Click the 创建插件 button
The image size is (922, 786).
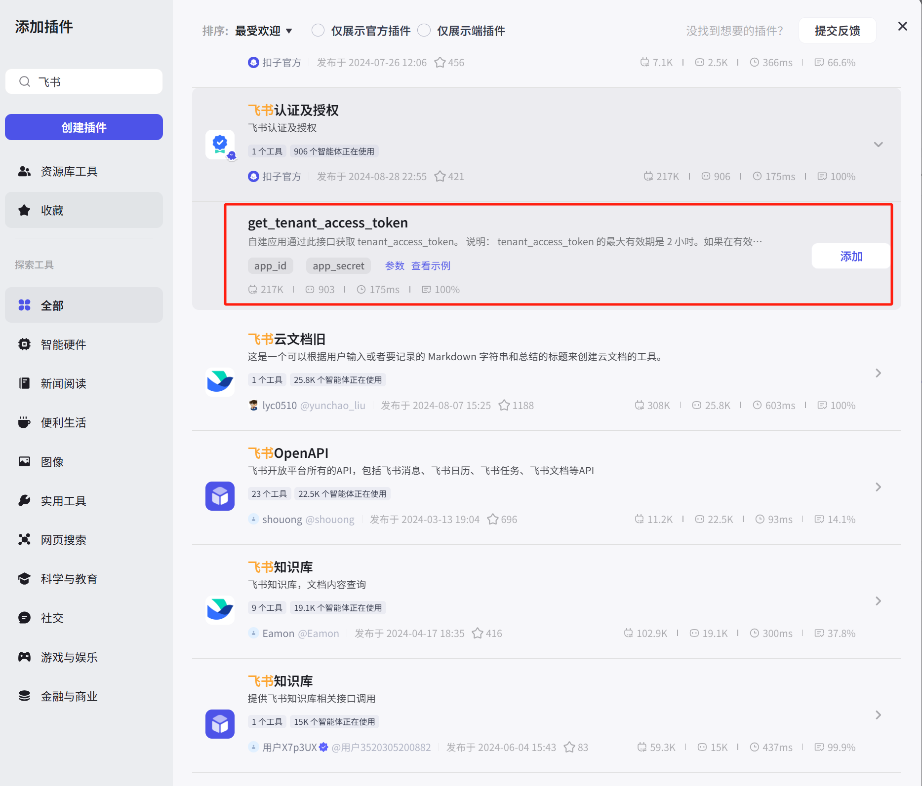click(x=84, y=127)
